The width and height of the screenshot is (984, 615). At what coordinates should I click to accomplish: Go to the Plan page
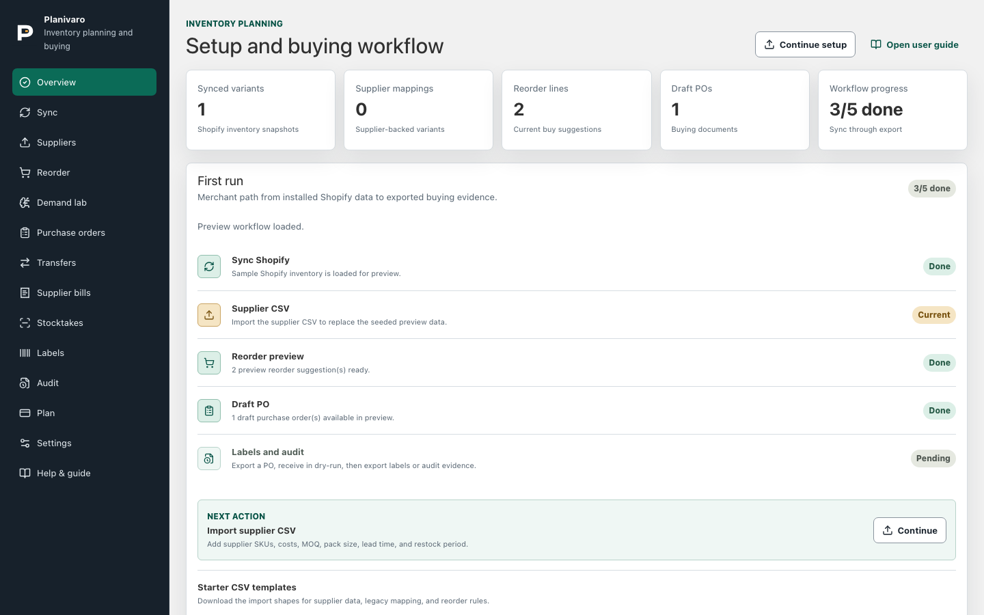84,413
